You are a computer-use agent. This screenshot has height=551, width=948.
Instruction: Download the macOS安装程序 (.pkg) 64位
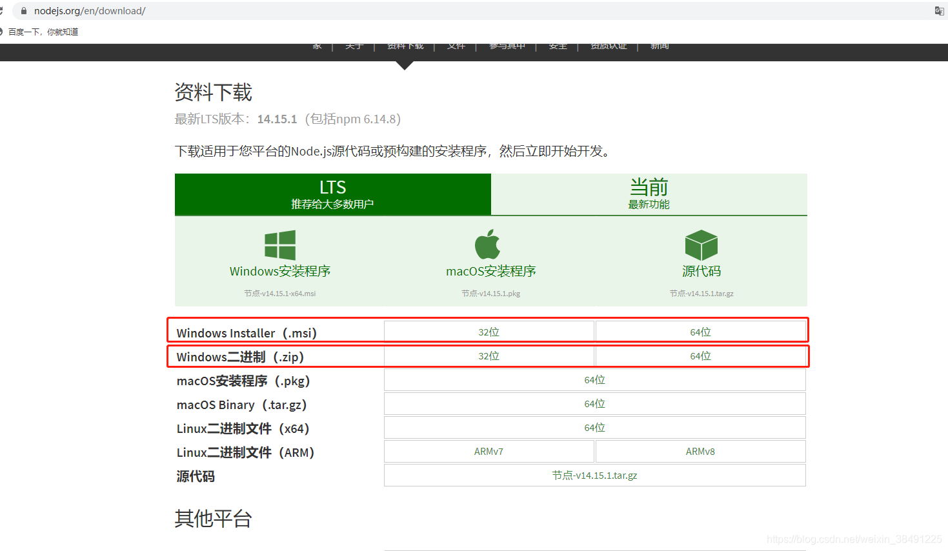(x=595, y=380)
